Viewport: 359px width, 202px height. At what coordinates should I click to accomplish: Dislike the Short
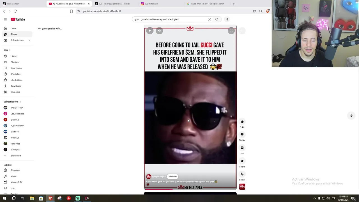(242, 135)
